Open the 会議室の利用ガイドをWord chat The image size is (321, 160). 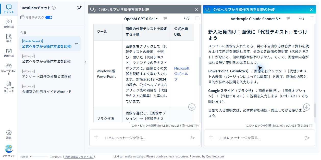[x=50, y=89]
